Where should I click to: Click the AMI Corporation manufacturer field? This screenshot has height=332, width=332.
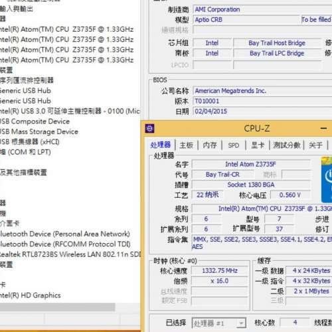click(x=262, y=9)
